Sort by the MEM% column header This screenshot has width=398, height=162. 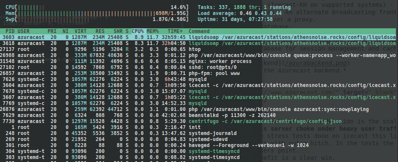[x=153, y=31]
